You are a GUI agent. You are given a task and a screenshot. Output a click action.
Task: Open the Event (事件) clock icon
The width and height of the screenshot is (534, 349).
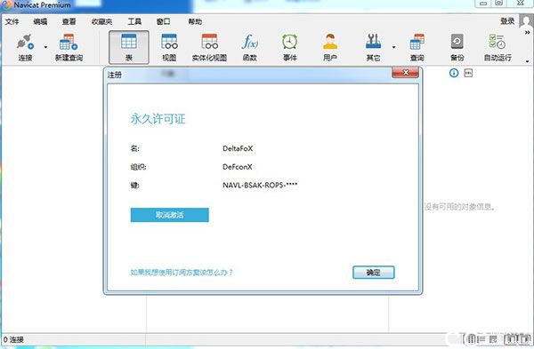pos(290,47)
